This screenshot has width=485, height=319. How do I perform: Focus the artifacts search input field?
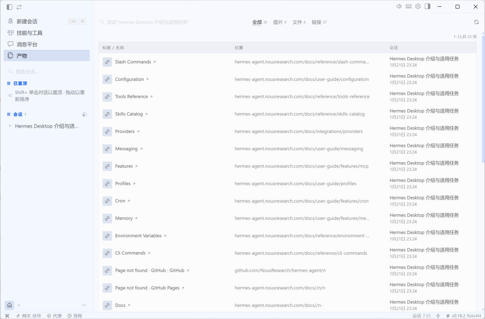[x=148, y=22]
